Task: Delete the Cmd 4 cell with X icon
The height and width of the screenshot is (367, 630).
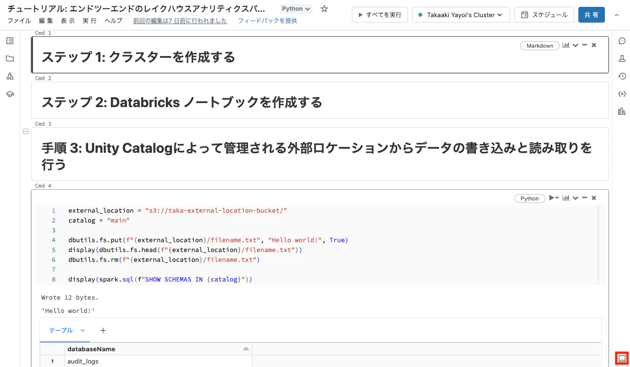Action: point(594,198)
